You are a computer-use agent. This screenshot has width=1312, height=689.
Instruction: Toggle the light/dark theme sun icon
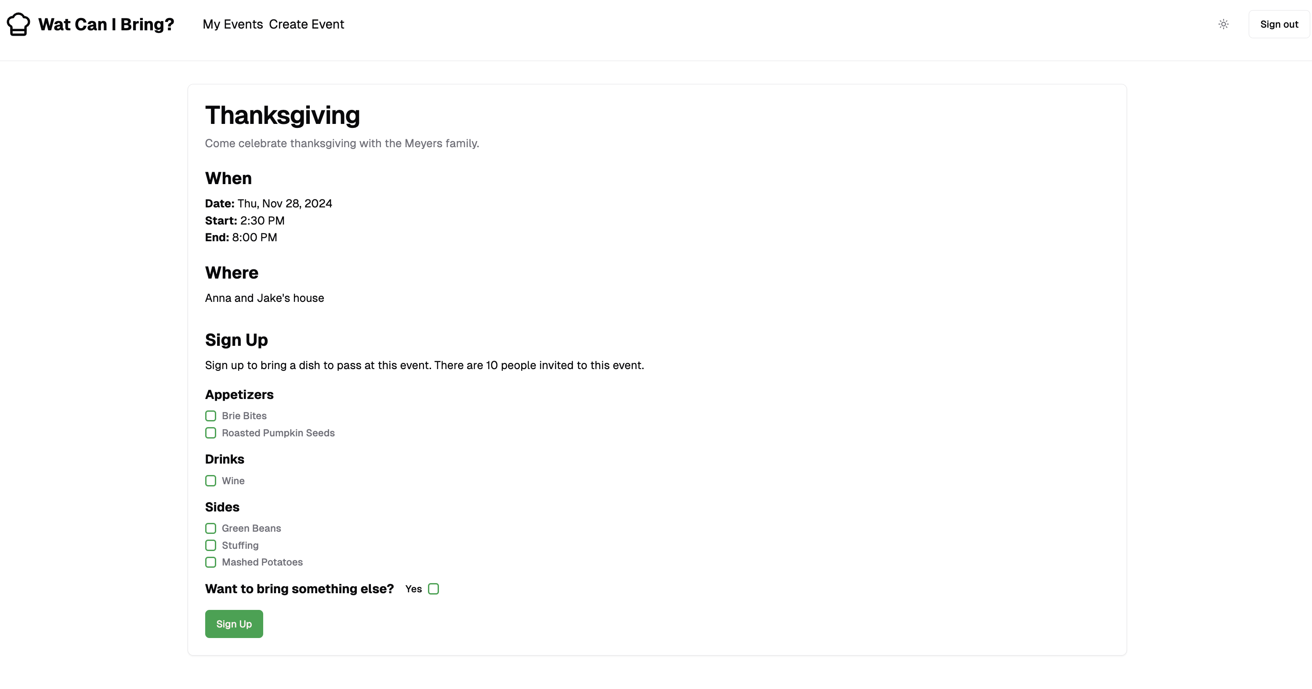click(1223, 24)
